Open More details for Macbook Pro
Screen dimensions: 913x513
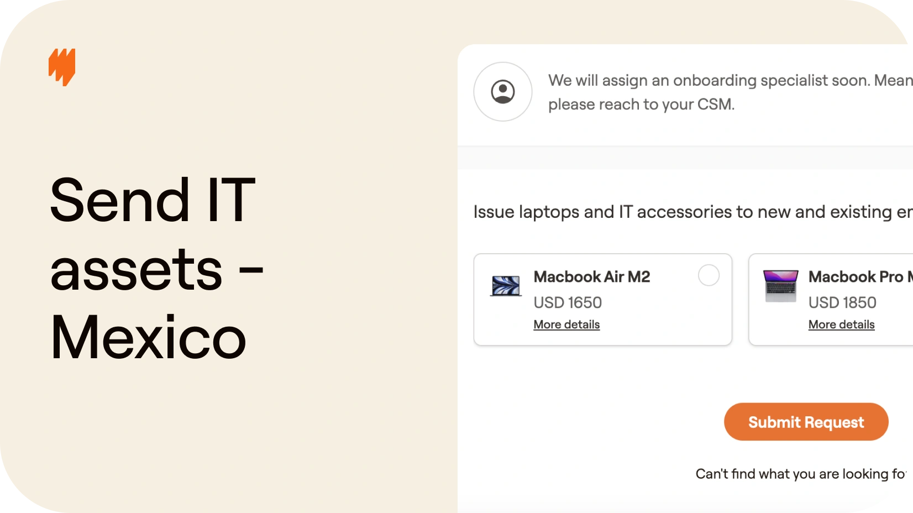[x=841, y=324]
